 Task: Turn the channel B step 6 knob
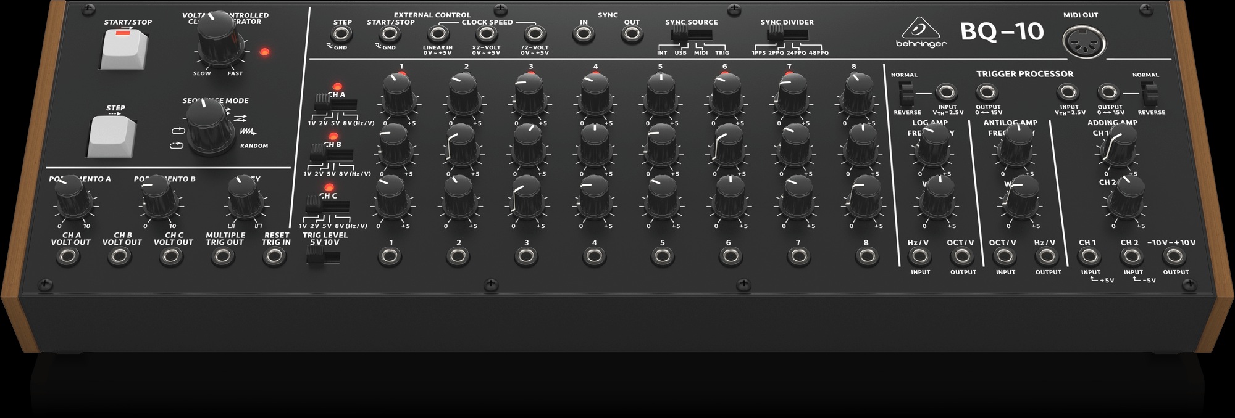pyautogui.click(x=727, y=147)
